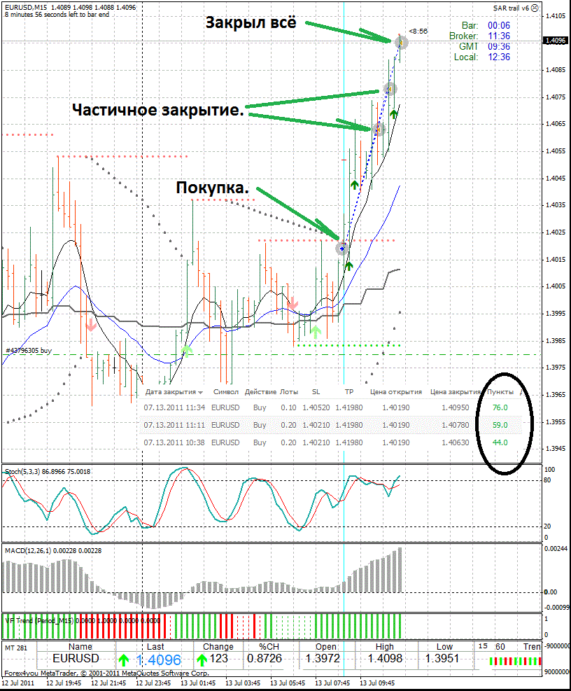
Task: Open the sort arrow next to Дата закрытия
Action: (200, 392)
